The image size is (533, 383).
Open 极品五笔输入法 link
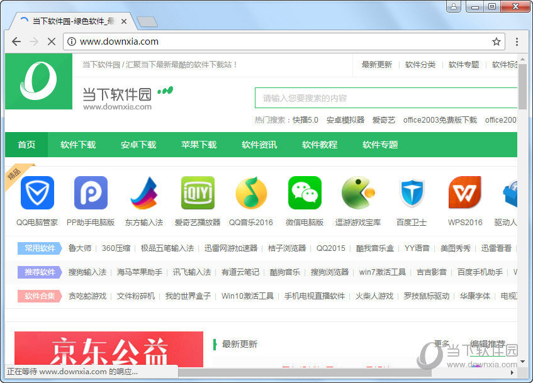point(167,248)
